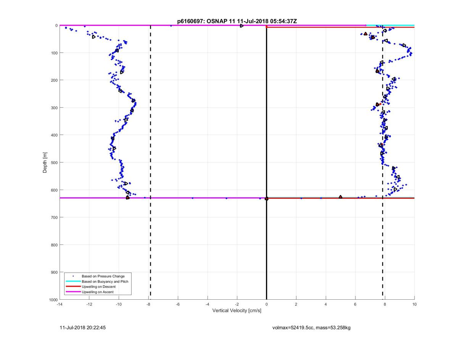
Task: Click velocity axis tick label "-4"
Action: [207, 305]
